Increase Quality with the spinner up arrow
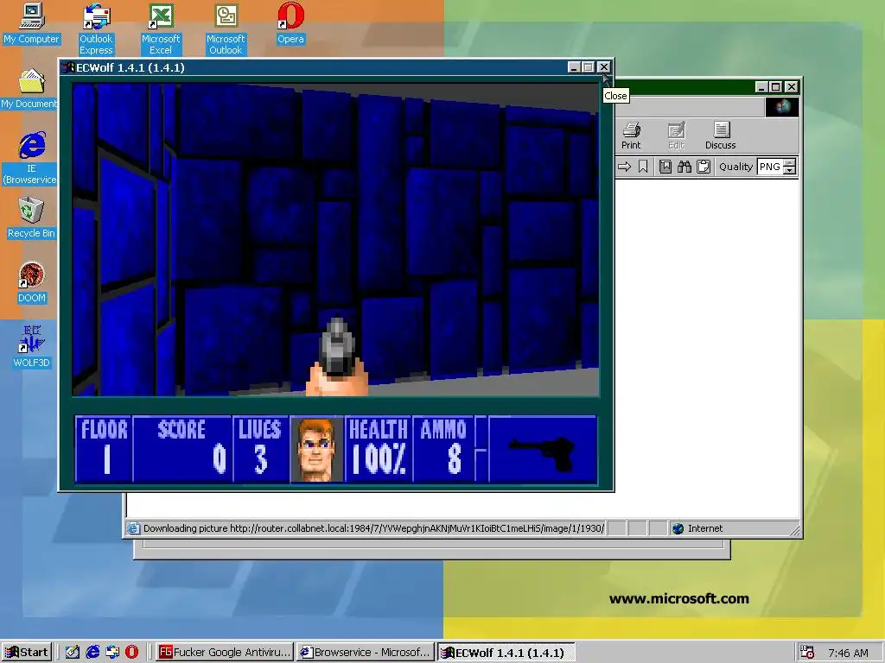 pyautogui.click(x=790, y=162)
